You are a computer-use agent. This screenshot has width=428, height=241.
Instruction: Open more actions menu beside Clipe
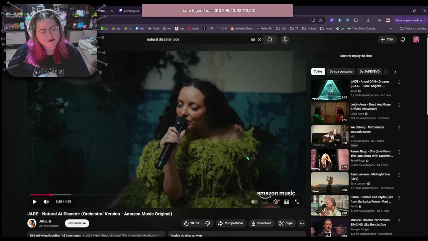tap(302, 223)
